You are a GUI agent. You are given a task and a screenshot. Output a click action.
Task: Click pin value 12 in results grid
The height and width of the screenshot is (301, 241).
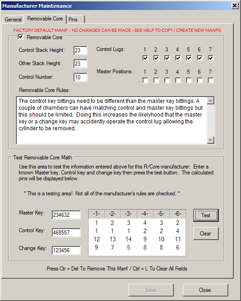pyautogui.click(x=97, y=239)
